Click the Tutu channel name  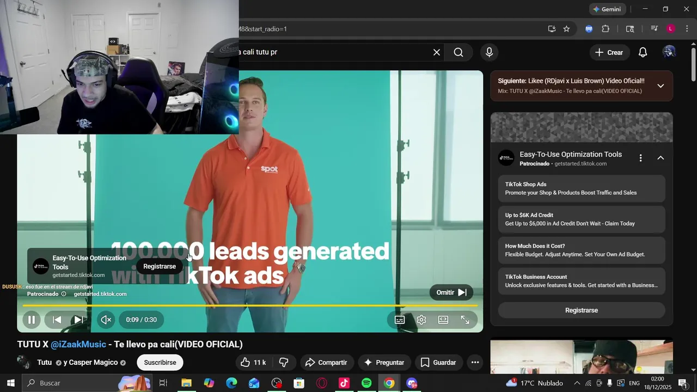point(44,363)
